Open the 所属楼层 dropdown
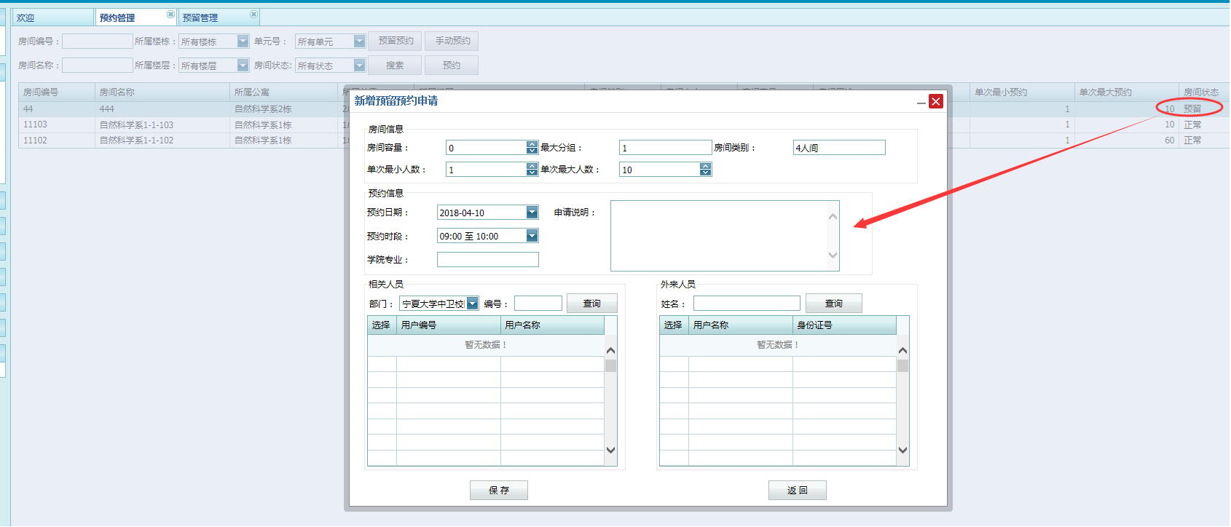 tap(243, 66)
